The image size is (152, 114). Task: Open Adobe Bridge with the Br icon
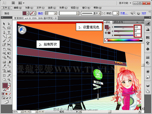[13, 3]
